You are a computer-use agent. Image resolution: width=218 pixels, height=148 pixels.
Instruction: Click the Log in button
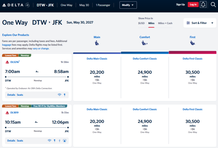(193, 5)
